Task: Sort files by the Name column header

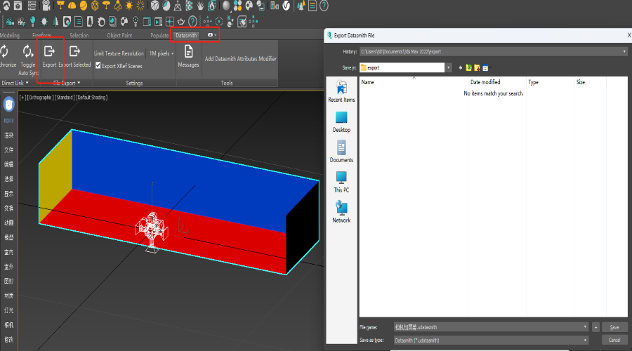Action: click(x=414, y=82)
